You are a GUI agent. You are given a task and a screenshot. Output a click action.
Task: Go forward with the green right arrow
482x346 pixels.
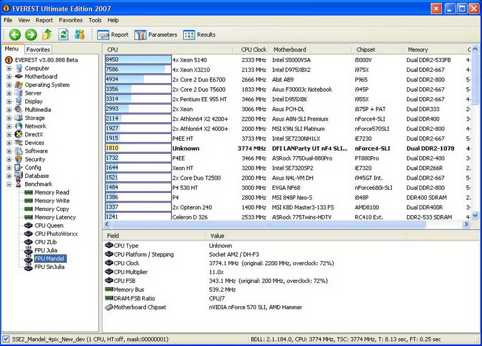pyautogui.click(x=31, y=35)
